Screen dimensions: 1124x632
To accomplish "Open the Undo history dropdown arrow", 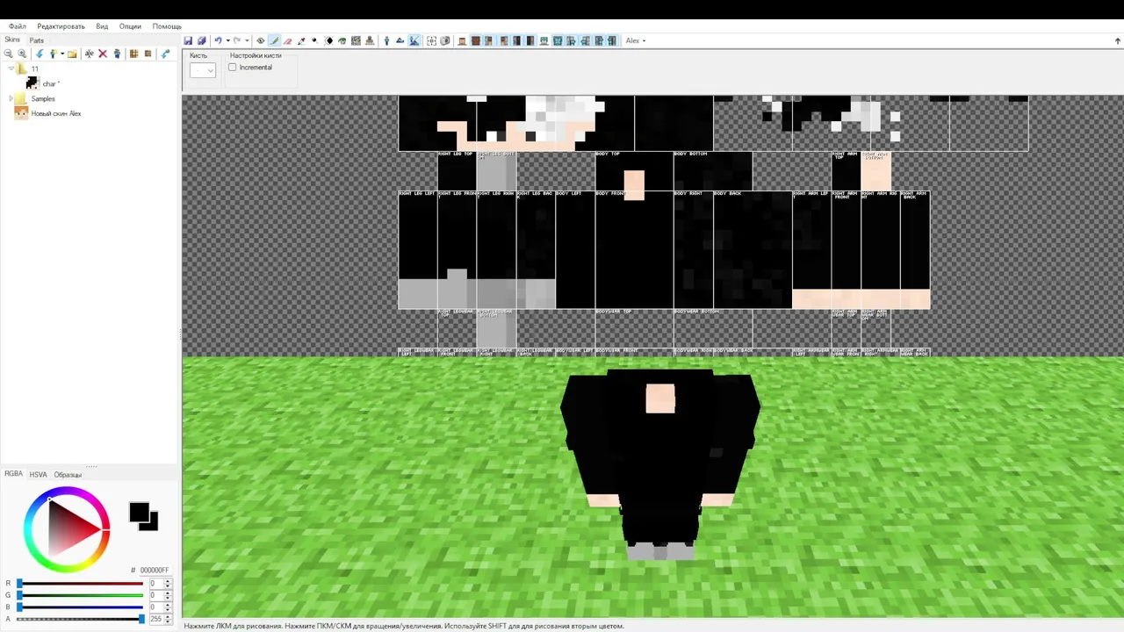I will tap(227, 40).
